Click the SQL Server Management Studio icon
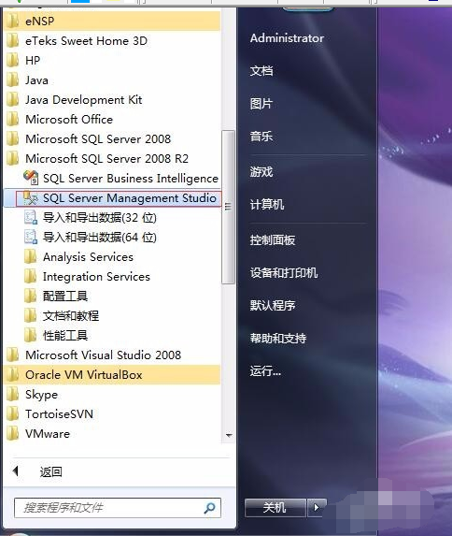 [31, 198]
